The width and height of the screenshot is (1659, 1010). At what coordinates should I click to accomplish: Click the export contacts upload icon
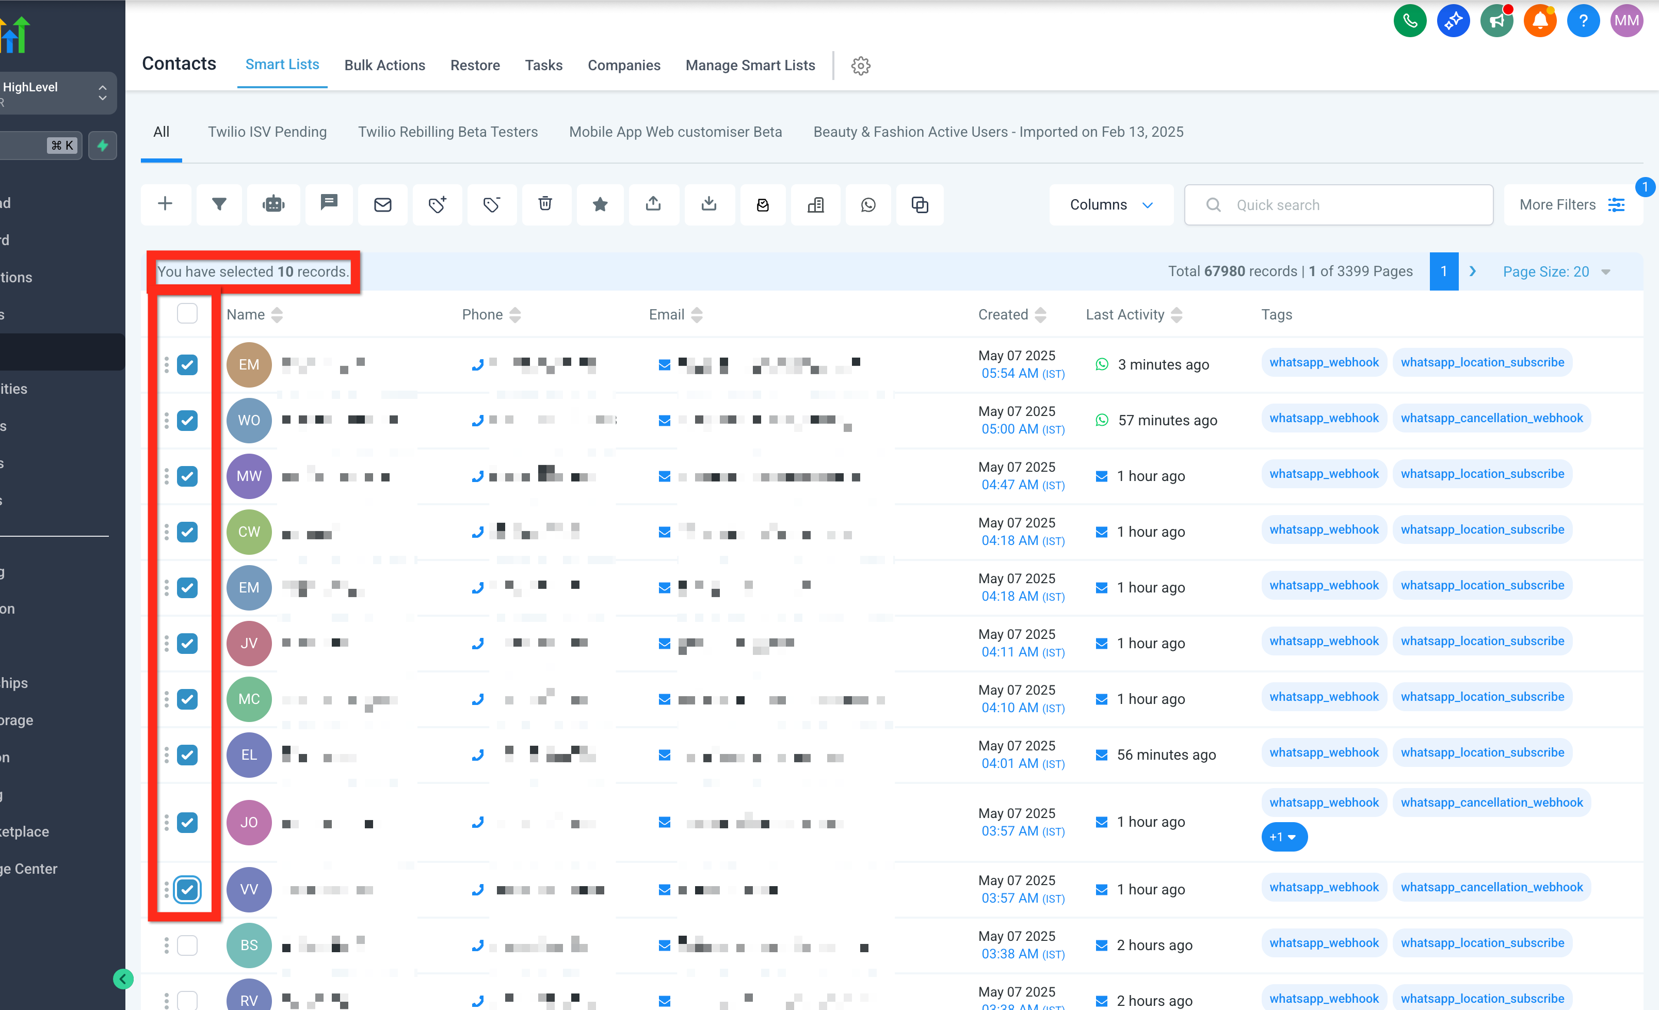point(653,204)
